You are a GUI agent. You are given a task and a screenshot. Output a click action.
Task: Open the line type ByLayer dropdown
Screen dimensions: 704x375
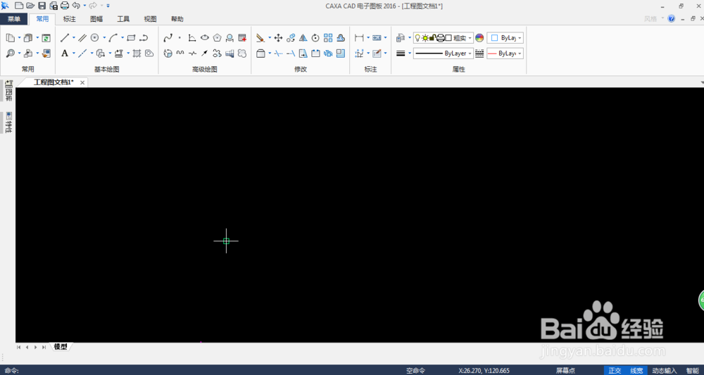click(x=443, y=53)
